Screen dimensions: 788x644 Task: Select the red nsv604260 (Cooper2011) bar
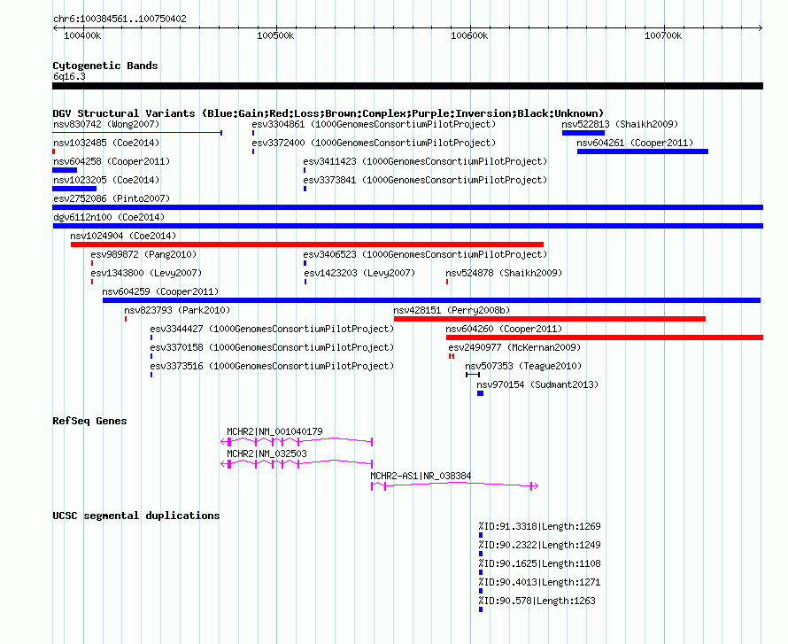(605, 338)
